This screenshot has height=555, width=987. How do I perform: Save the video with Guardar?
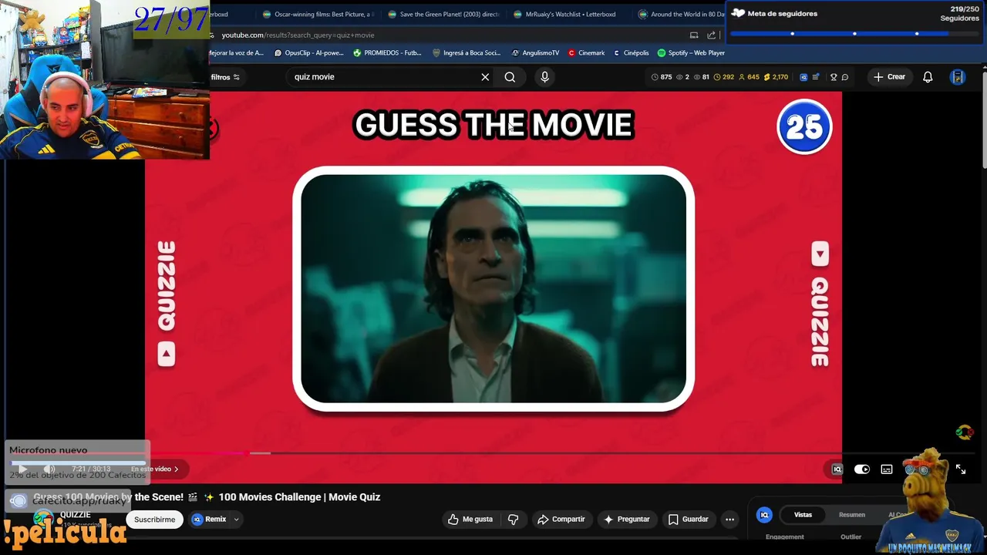click(x=688, y=520)
